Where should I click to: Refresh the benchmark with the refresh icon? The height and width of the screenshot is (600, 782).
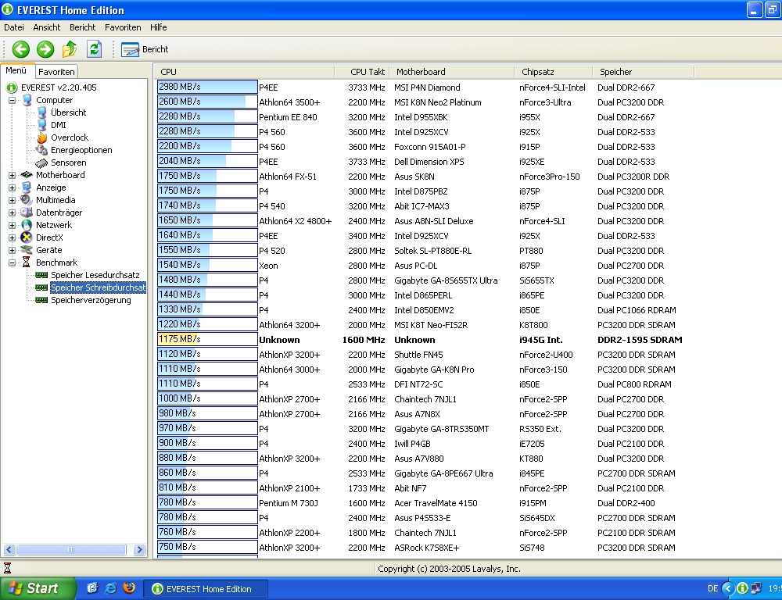coord(95,49)
